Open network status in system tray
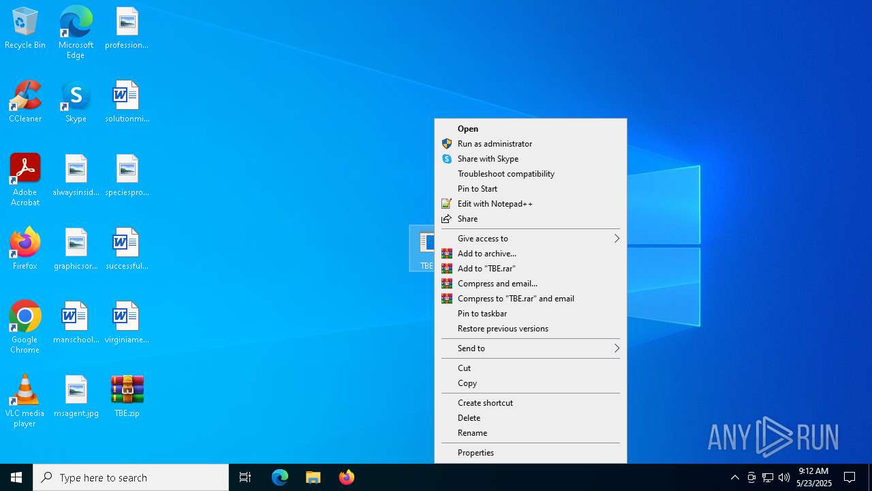This screenshot has height=491, width=872. tap(768, 477)
